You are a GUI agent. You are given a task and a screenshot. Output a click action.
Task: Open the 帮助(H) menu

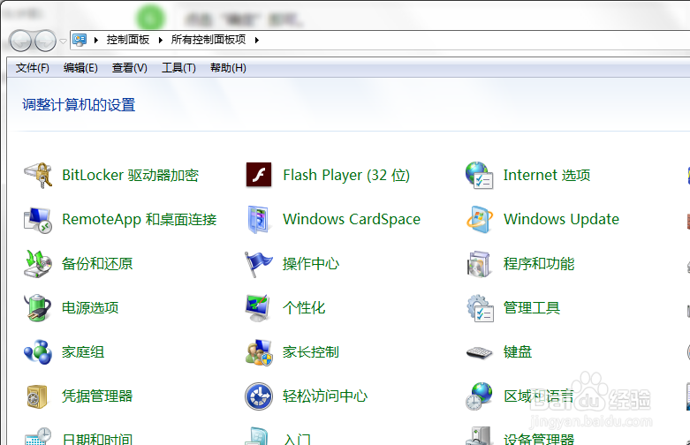pyautogui.click(x=228, y=68)
